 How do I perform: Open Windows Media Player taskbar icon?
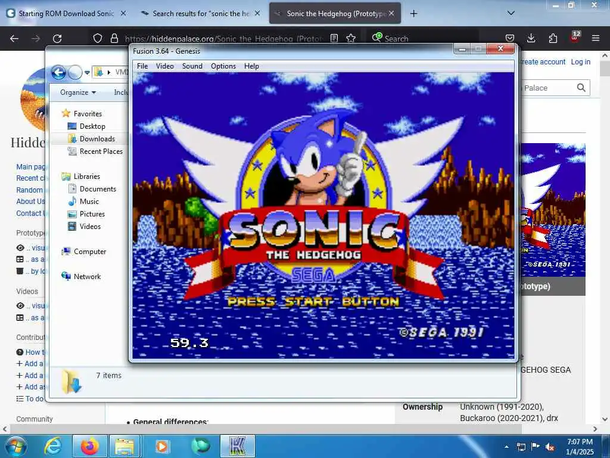161,446
